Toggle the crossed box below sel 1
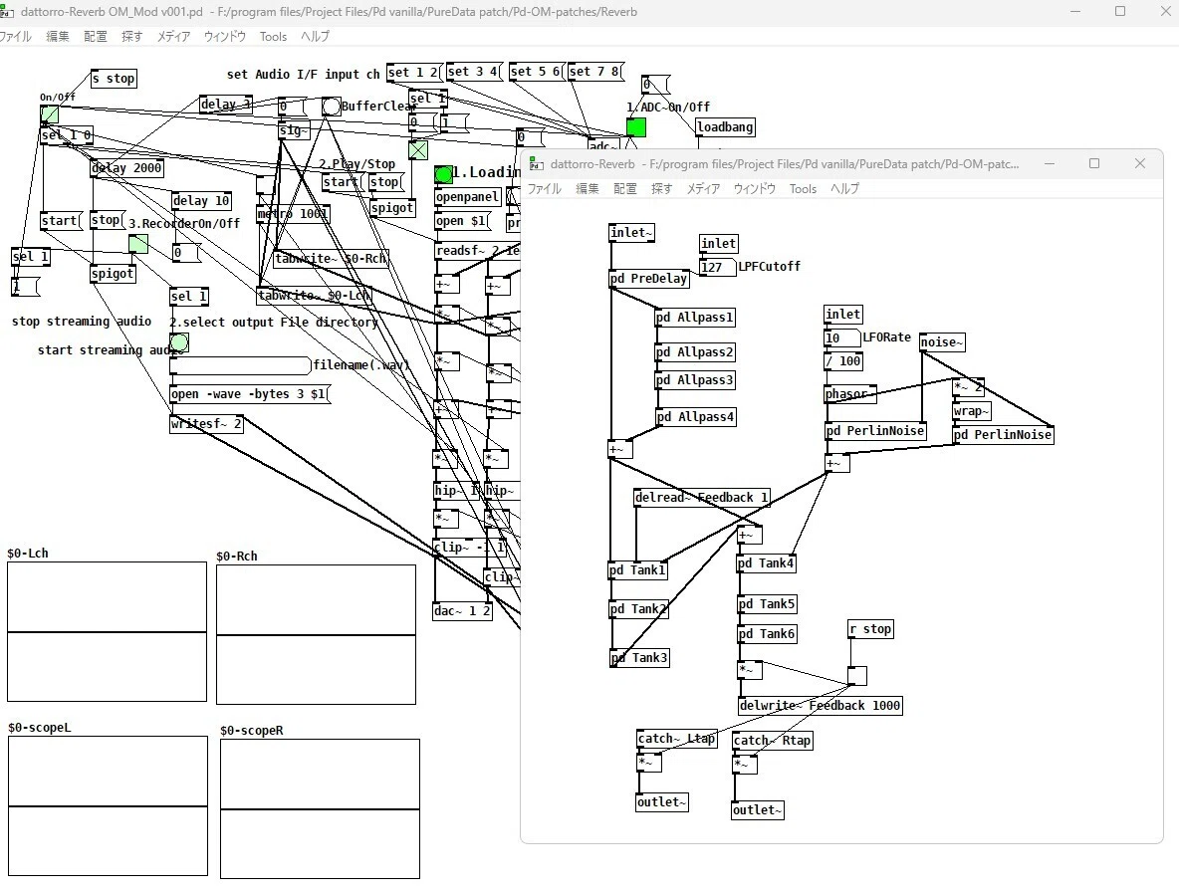Image resolution: width=1179 pixels, height=895 pixels. click(418, 149)
